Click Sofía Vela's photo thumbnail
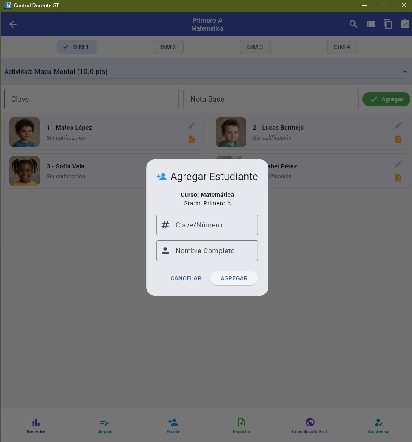 click(x=25, y=171)
